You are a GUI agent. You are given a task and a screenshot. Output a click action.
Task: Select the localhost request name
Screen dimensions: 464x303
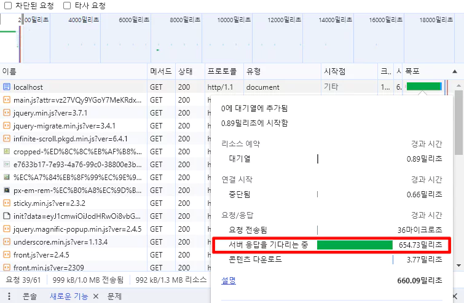click(28, 87)
